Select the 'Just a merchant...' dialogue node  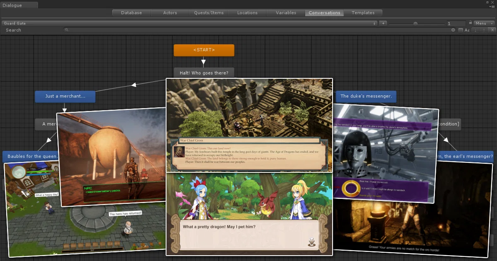coord(65,97)
